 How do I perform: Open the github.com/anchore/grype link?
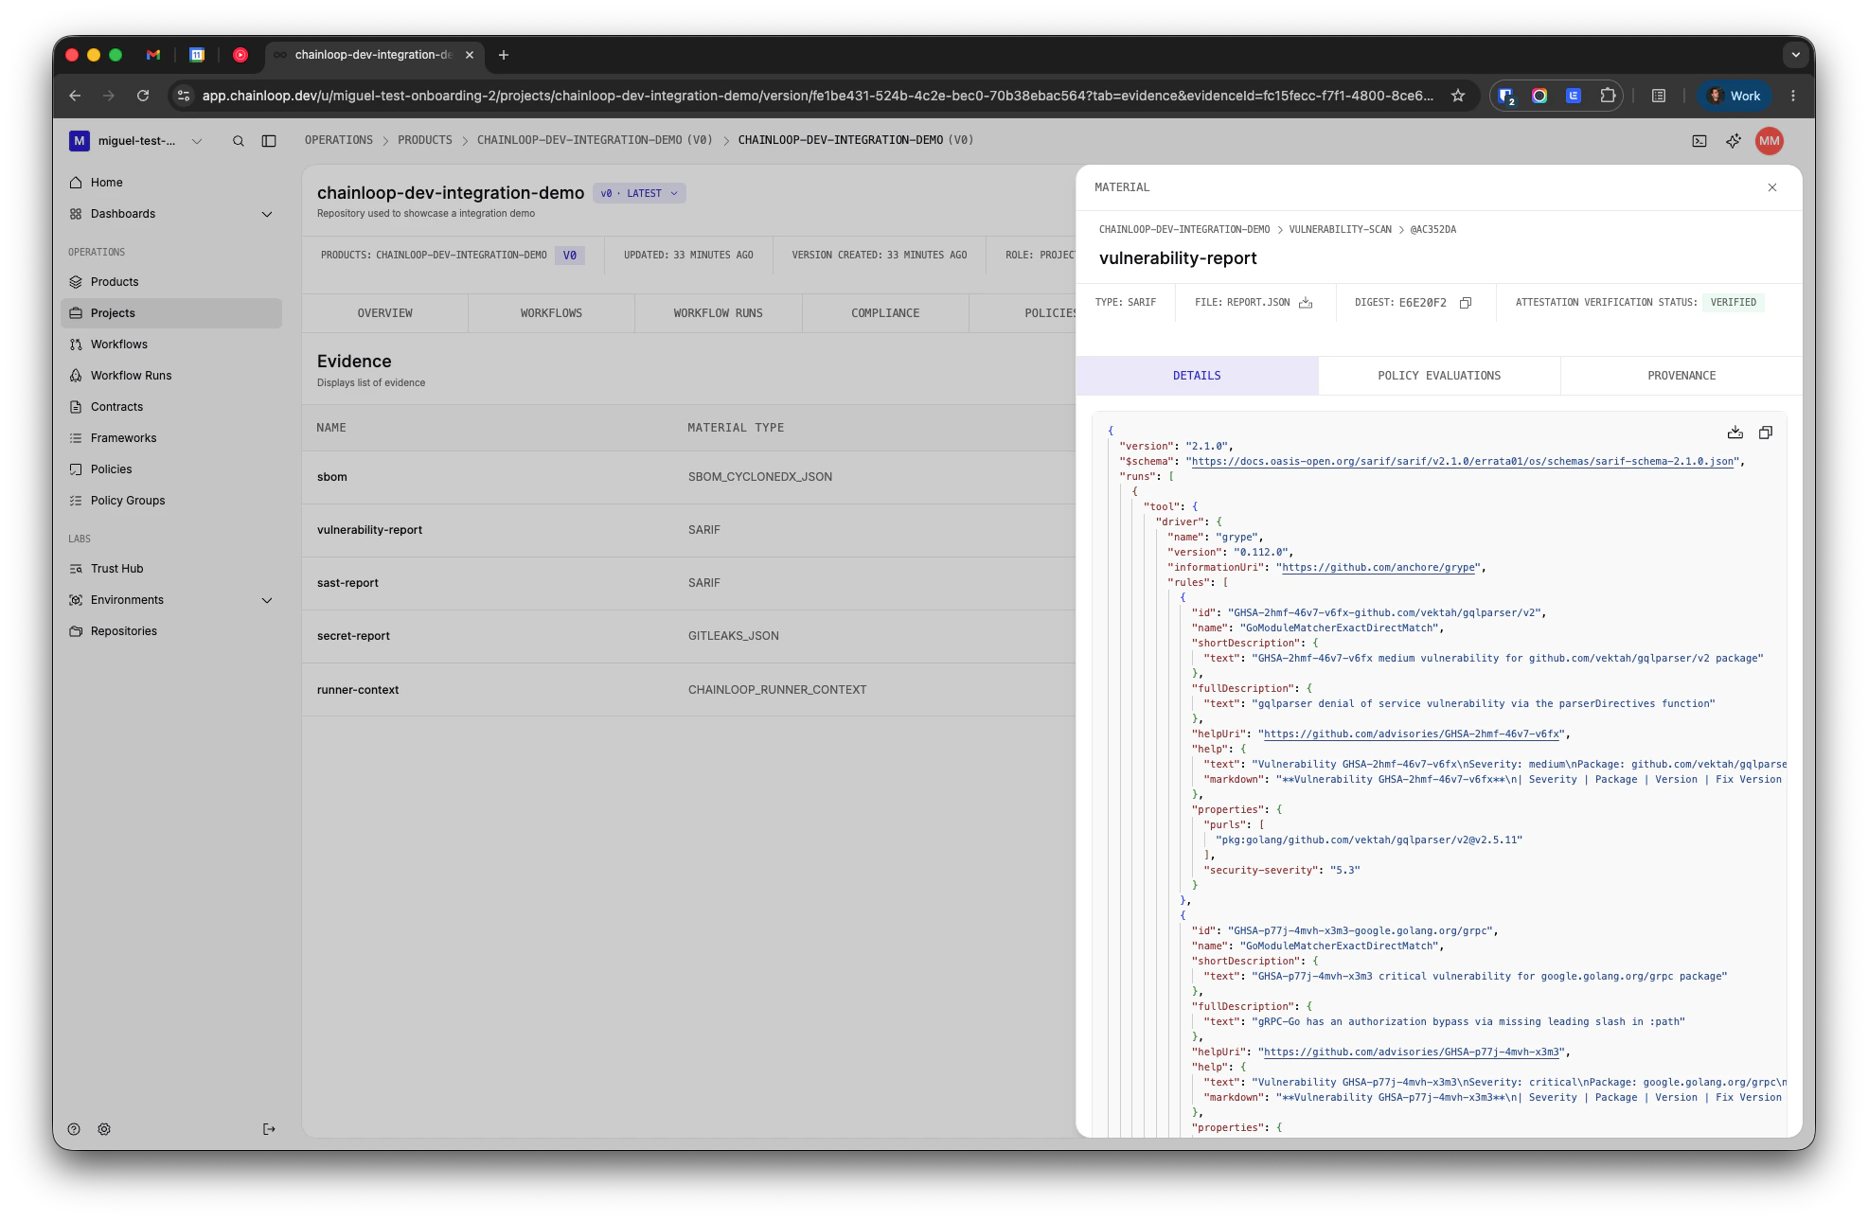tap(1379, 568)
